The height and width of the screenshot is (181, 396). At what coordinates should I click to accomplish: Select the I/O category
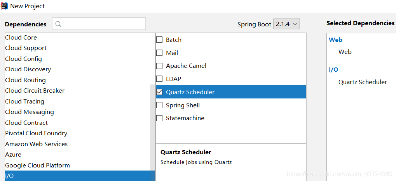[9, 176]
